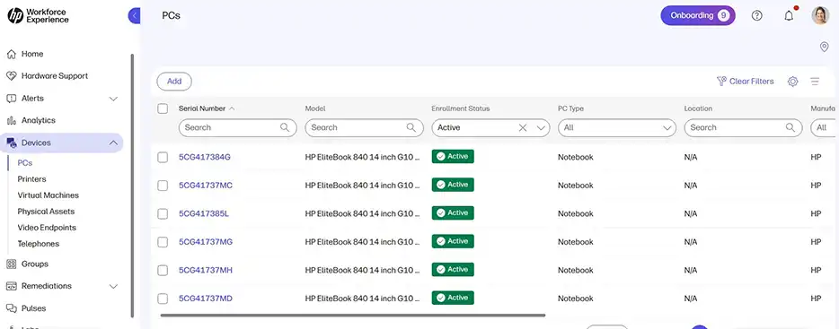Viewport: 839px width, 329px height.
Task: Select Printers under Devices
Action: tap(31, 179)
